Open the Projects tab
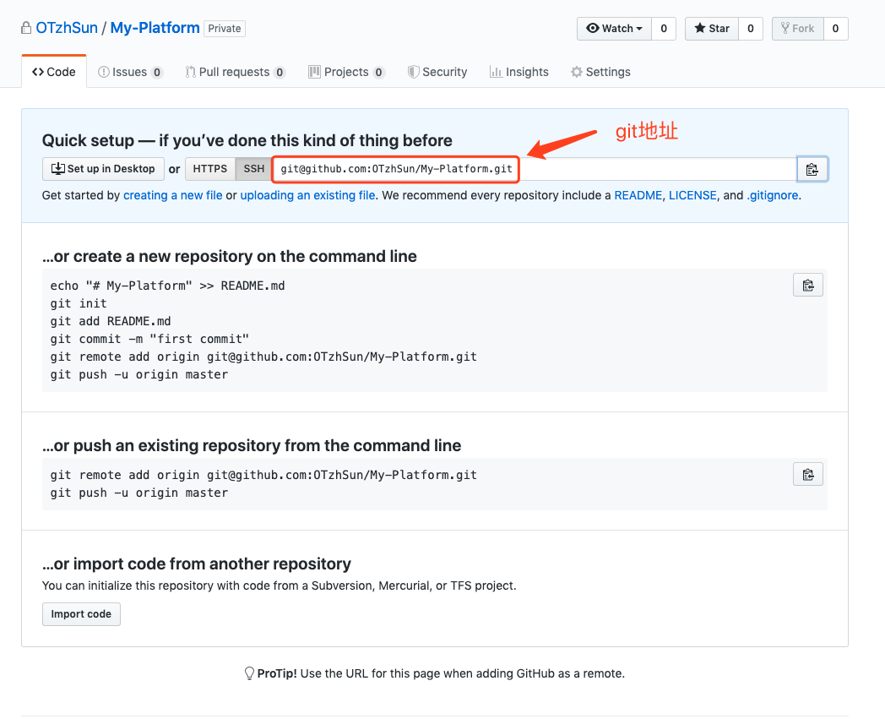The image size is (885, 719). tap(346, 72)
